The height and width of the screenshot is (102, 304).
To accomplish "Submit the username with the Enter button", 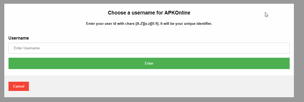I will (149, 63).
